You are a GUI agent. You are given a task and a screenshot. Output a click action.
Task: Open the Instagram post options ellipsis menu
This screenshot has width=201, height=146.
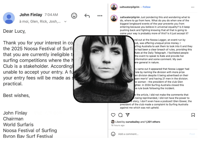193,7
